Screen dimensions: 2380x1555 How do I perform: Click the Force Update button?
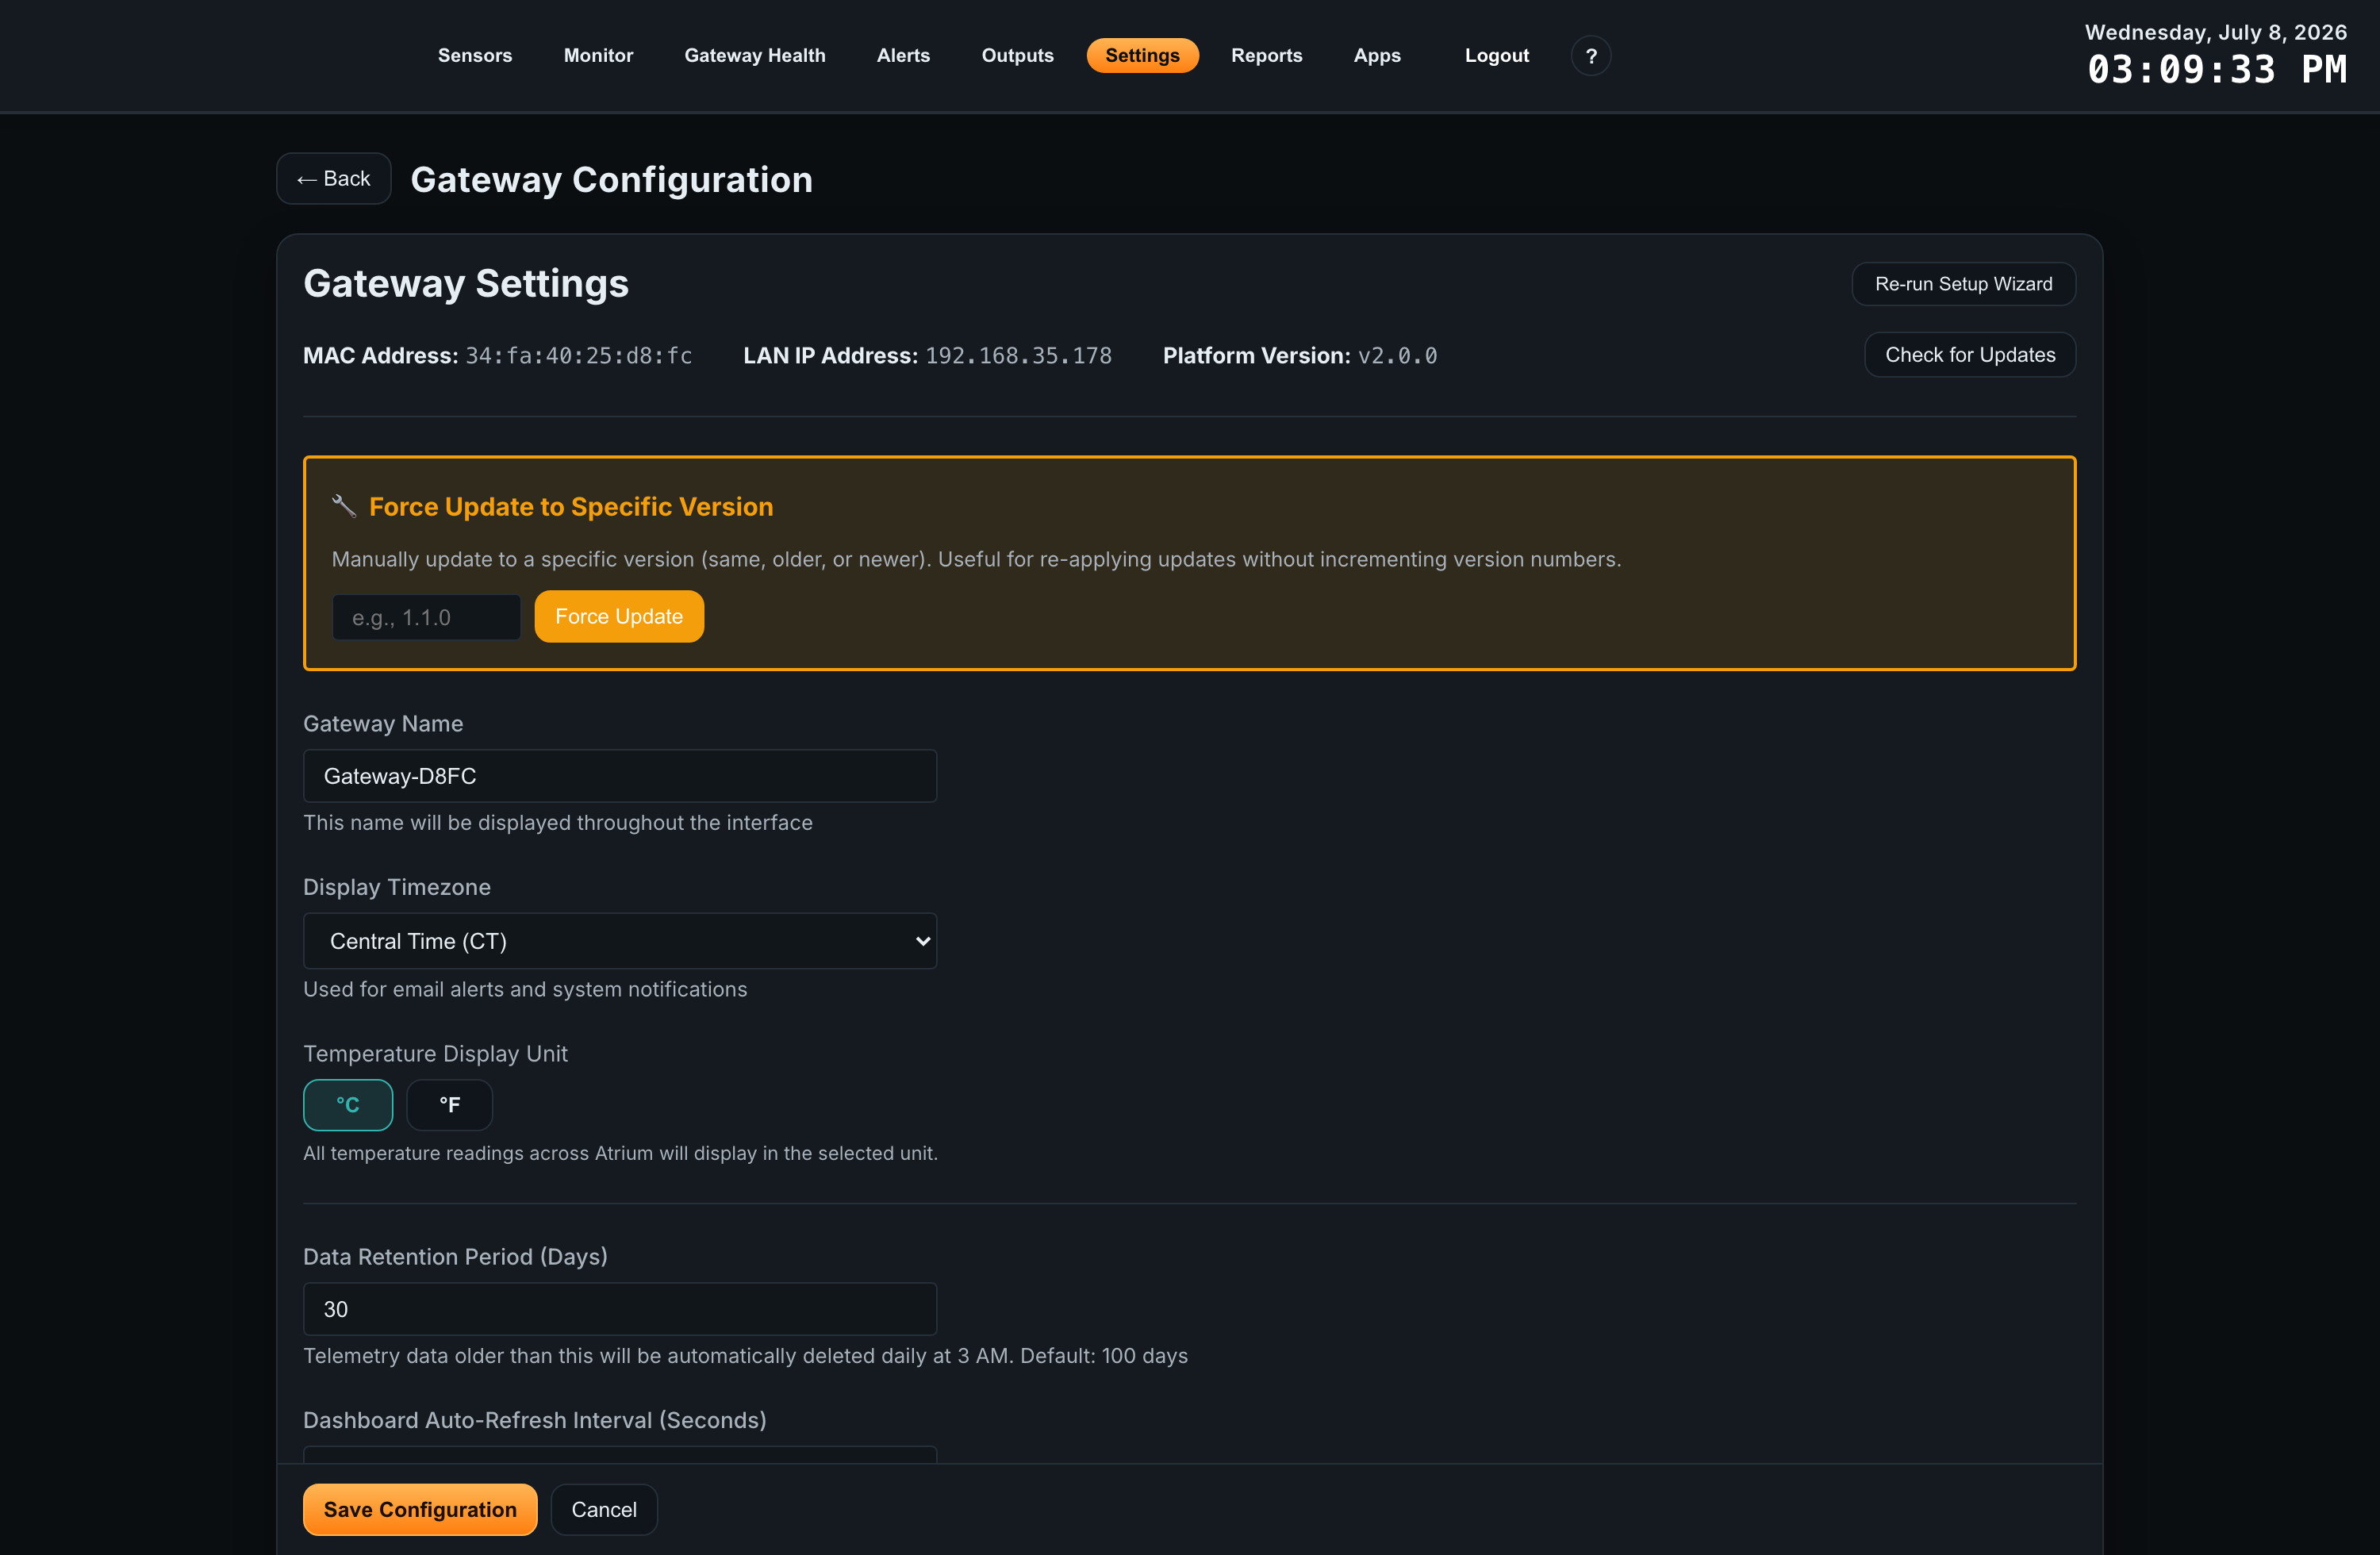(x=619, y=617)
